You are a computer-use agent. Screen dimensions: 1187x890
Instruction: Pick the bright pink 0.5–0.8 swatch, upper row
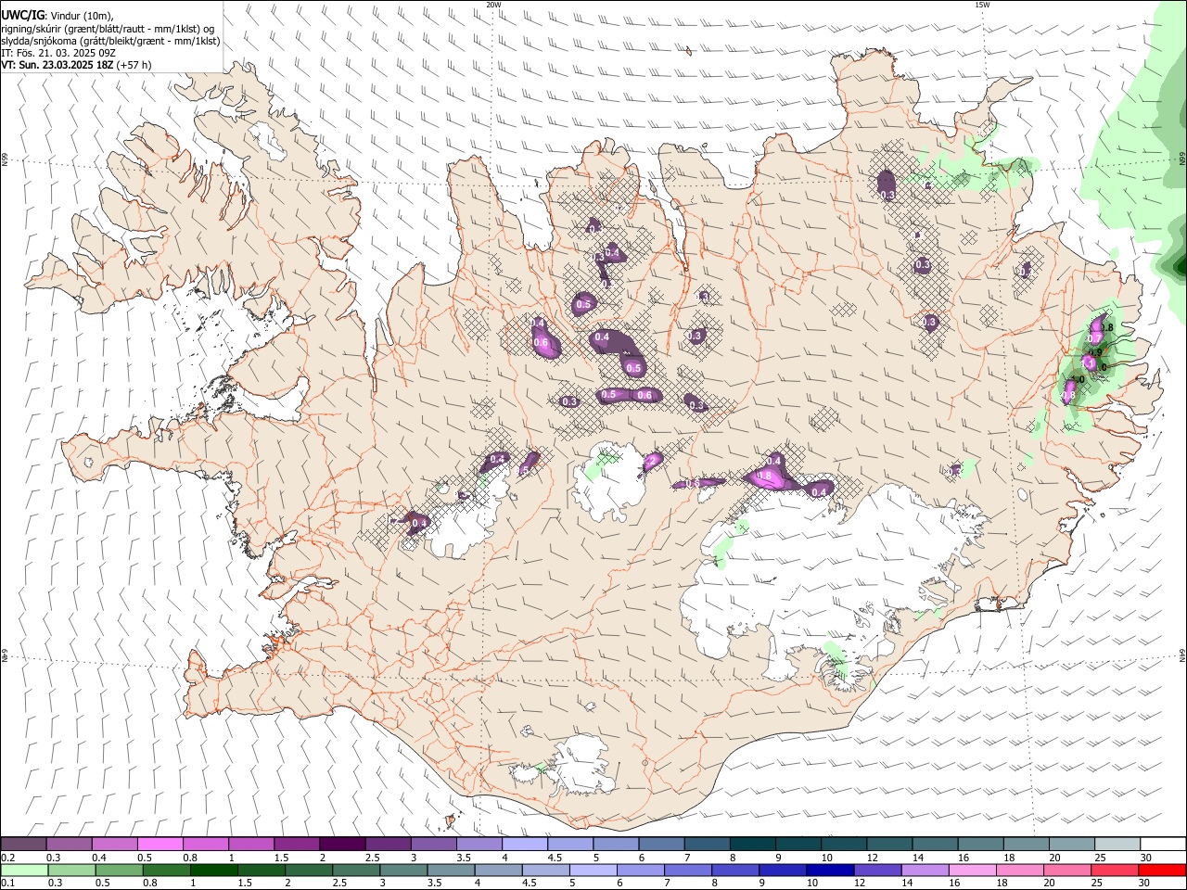click(160, 845)
